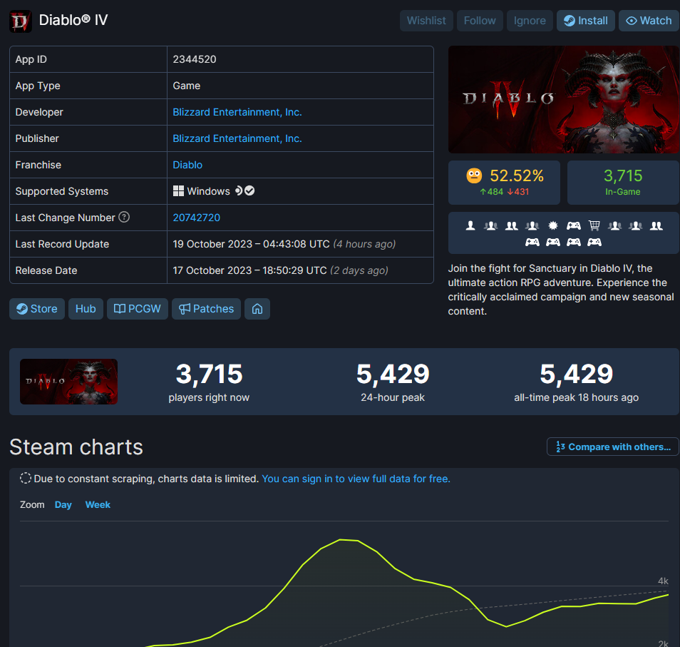Toggle Ignore for this game
The height and width of the screenshot is (647, 680).
tap(530, 21)
